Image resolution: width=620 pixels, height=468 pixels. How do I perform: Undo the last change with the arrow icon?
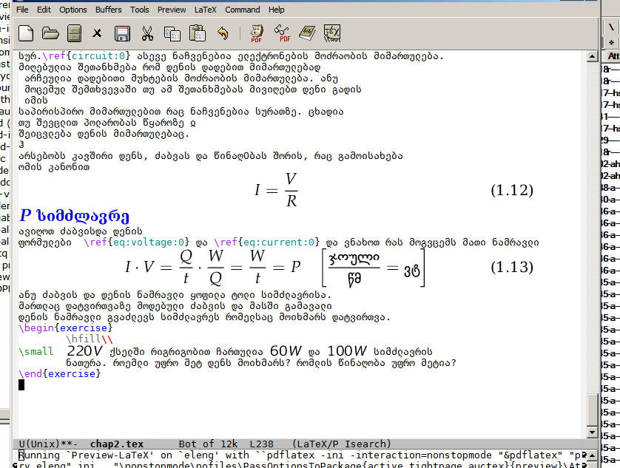[x=223, y=33]
